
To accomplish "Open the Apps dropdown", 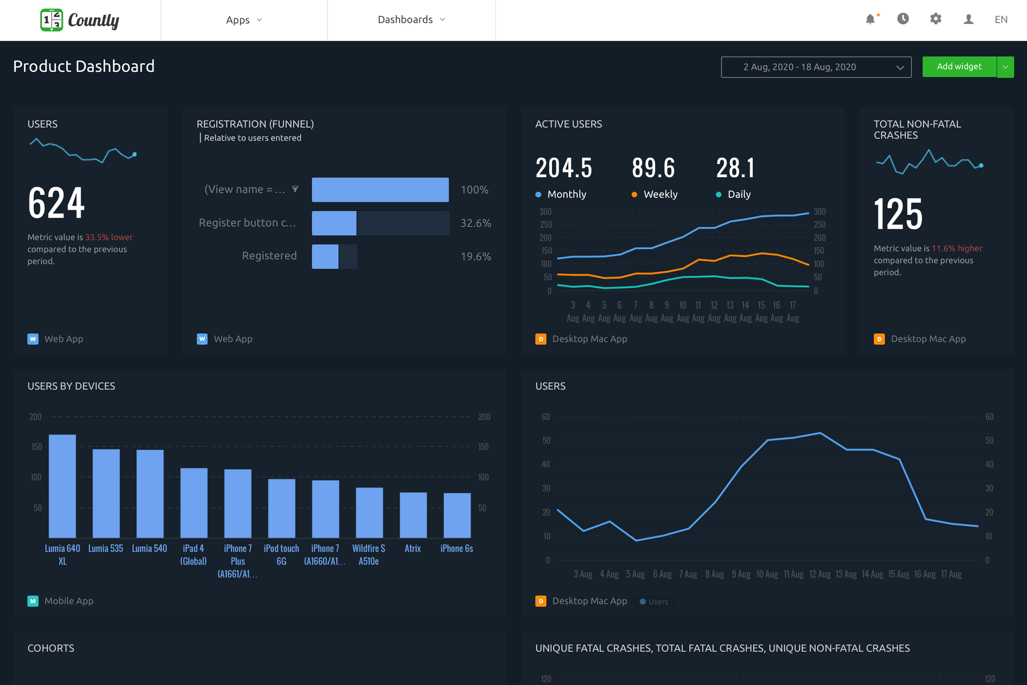I will point(244,20).
